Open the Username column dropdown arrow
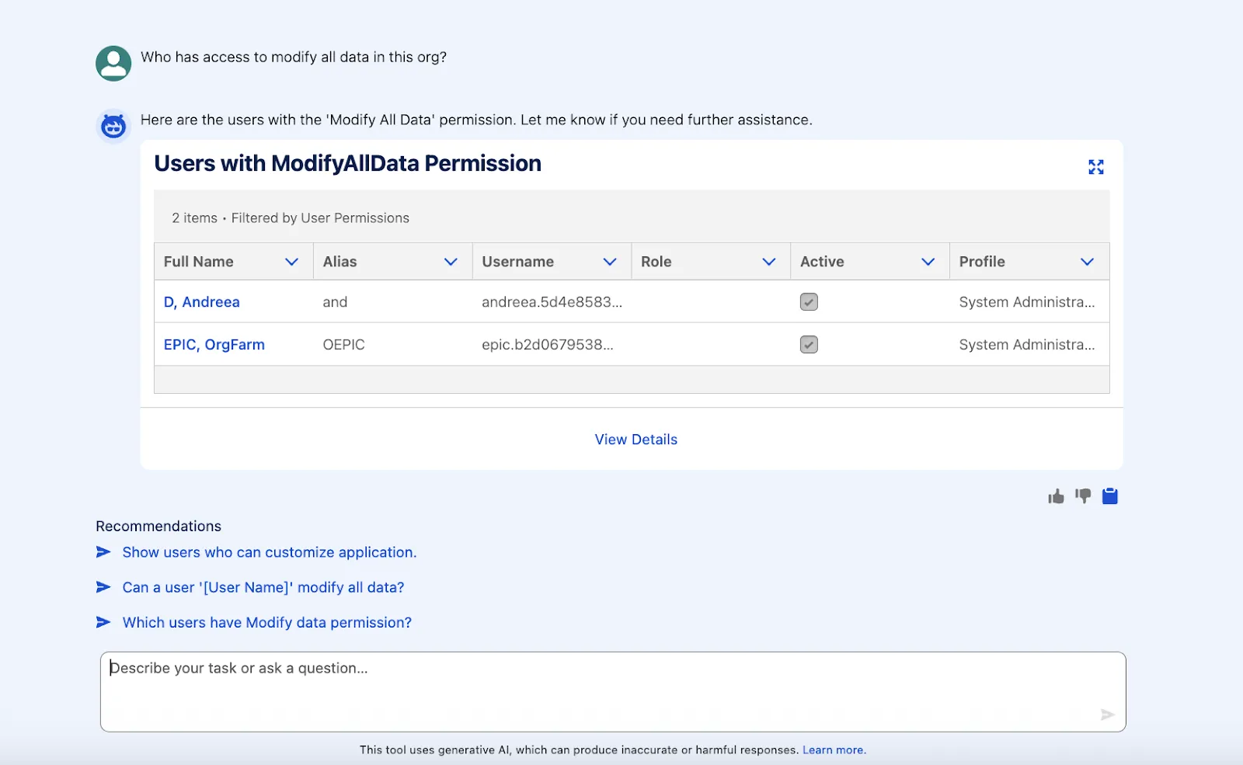The width and height of the screenshot is (1243, 765). [610, 262]
